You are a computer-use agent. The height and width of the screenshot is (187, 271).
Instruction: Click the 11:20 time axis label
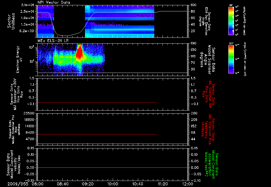pyautogui.click(x=163, y=184)
